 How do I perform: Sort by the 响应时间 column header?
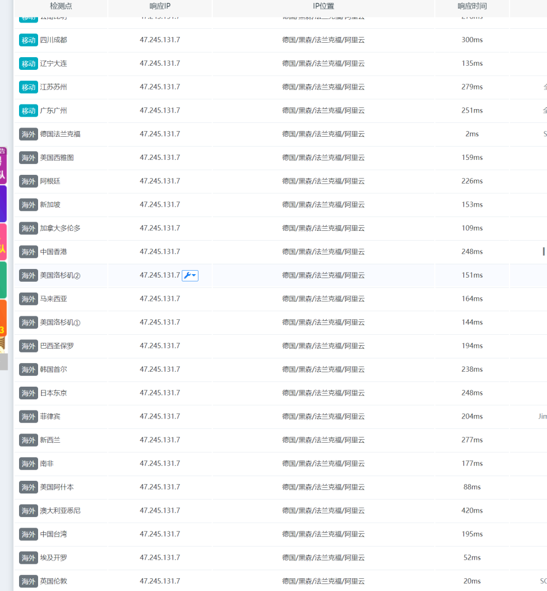(472, 6)
